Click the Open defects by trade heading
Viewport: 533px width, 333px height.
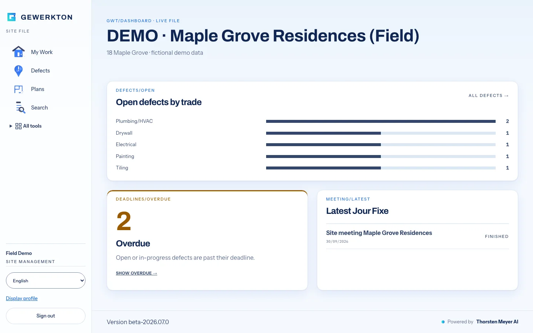pyautogui.click(x=159, y=102)
